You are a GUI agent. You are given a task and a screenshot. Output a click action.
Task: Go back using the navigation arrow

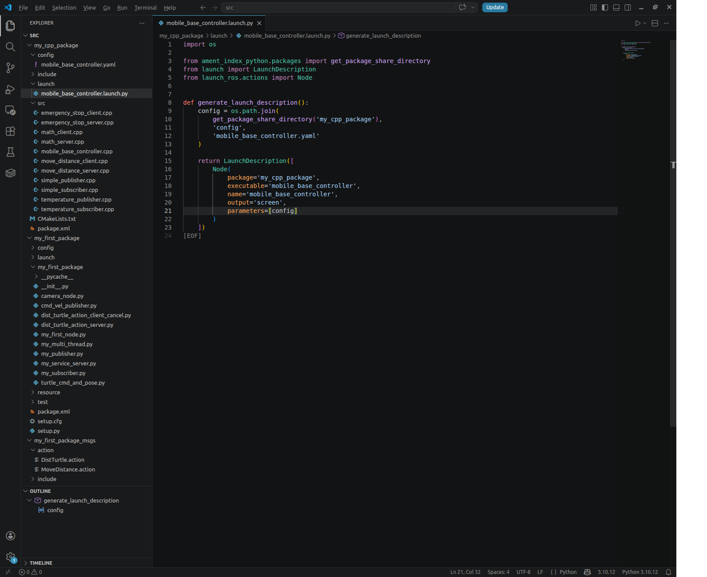203,7
